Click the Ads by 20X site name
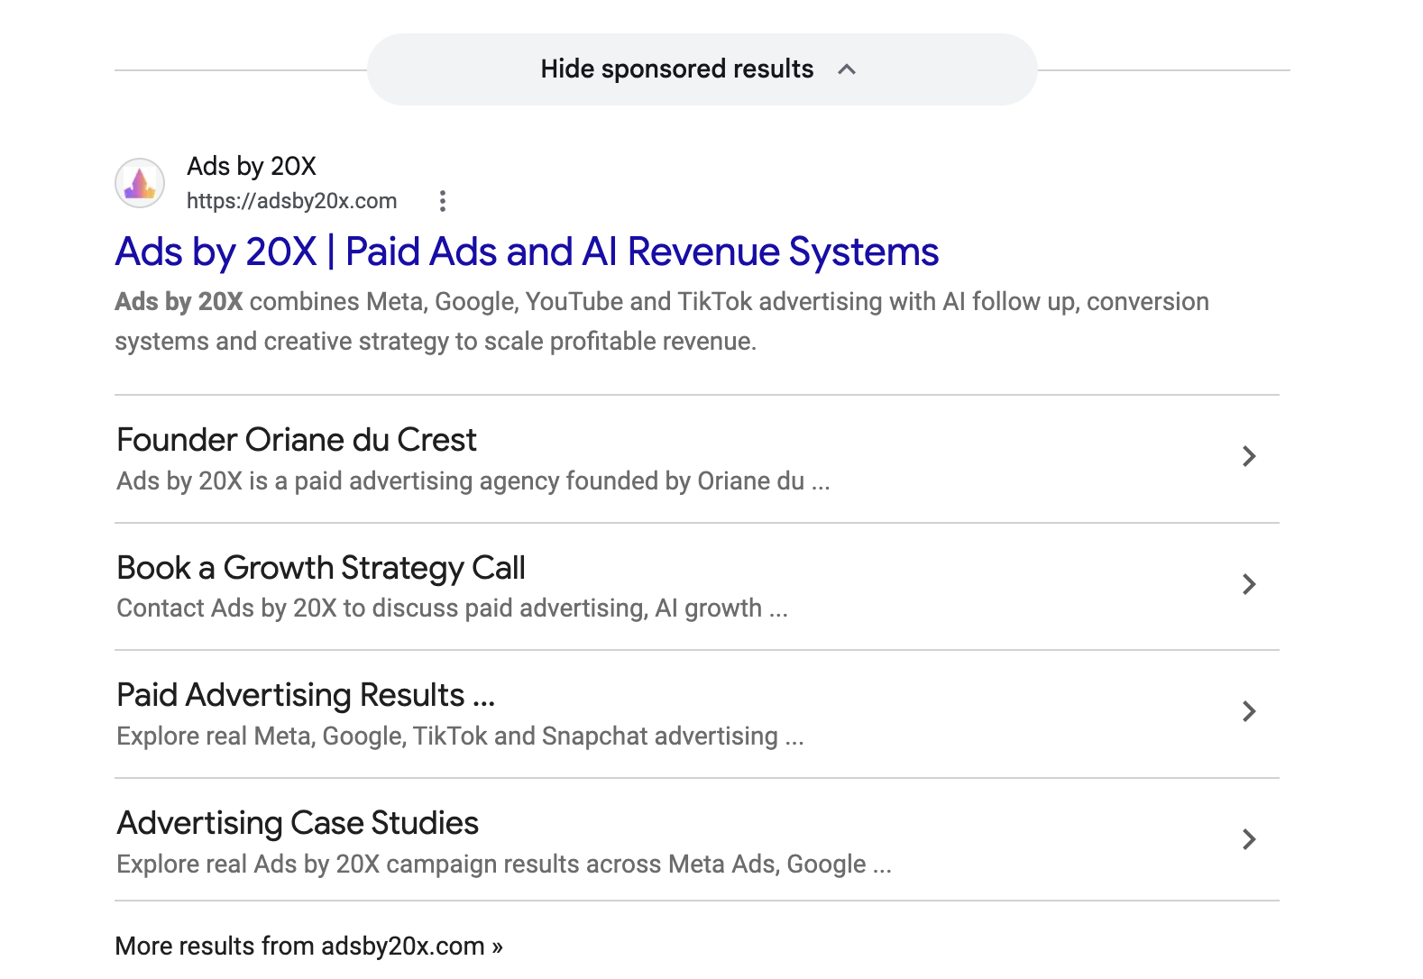Viewport: 1423px width, 979px height. (252, 166)
